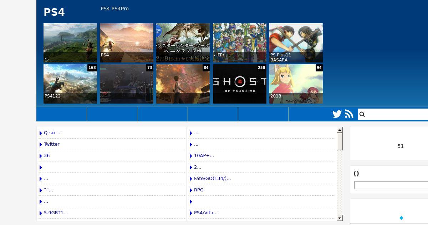Click arrow bullet beside Fate/GO(134/)...
428x225 pixels.
pyautogui.click(x=191, y=179)
